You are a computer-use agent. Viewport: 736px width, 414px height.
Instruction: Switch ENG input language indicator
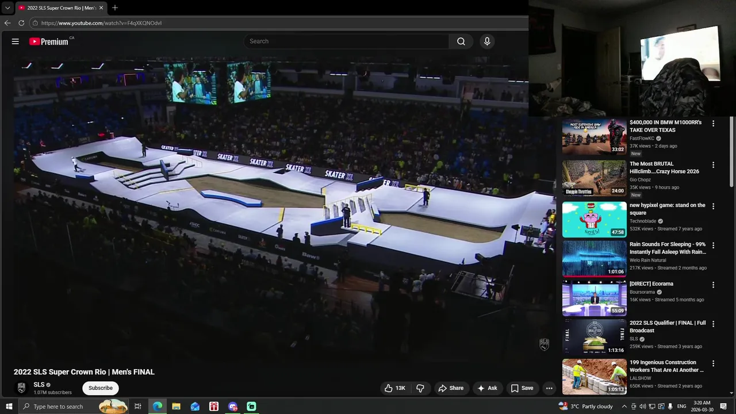tap(681, 407)
